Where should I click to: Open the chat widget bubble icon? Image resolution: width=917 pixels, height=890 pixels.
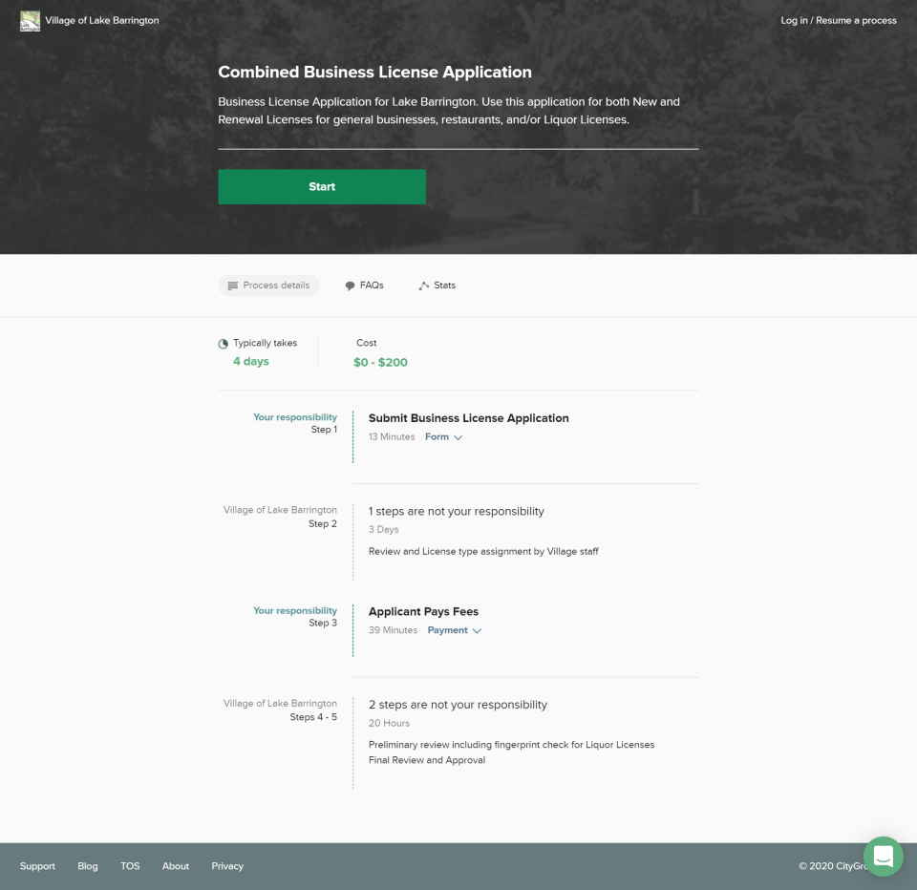(x=883, y=856)
